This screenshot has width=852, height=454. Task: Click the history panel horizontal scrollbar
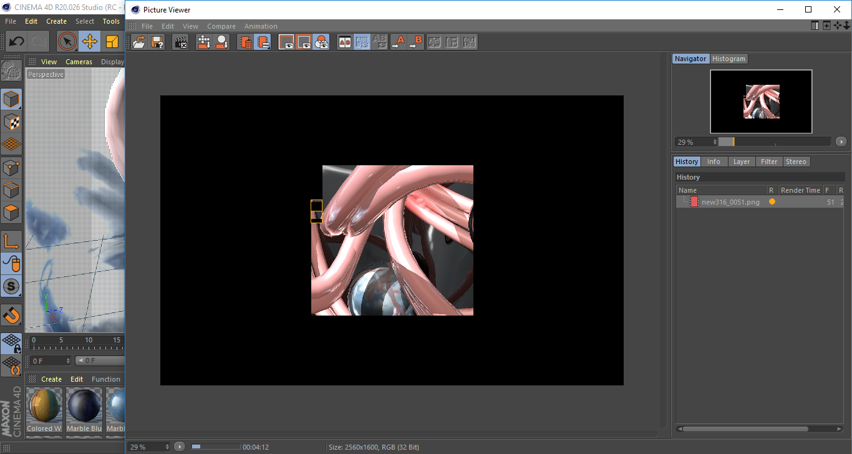[745, 429]
